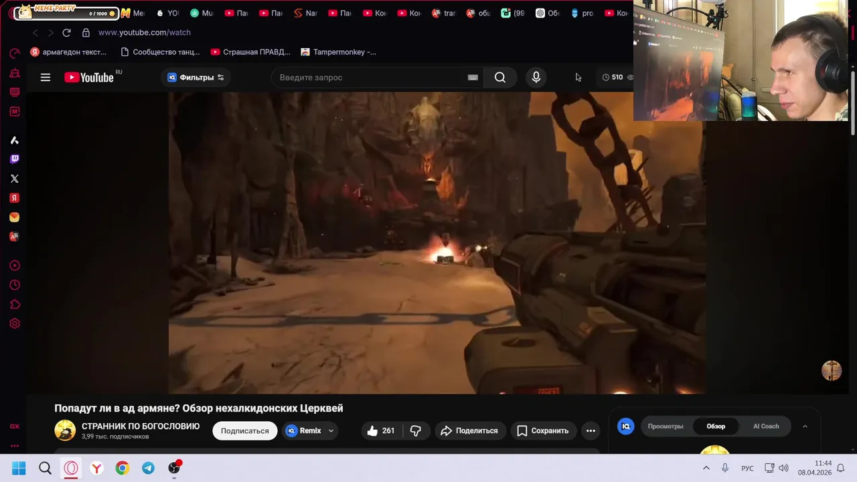Viewport: 857px width, 482px height.
Task: Open Windows taskbar search
Action: pos(45,468)
